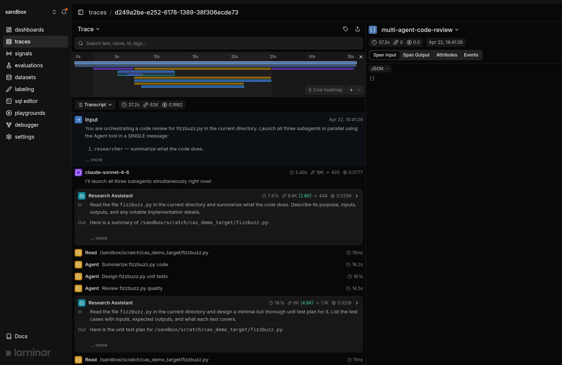
Task: Open the Transcript view dropdown
Action: 95,105
